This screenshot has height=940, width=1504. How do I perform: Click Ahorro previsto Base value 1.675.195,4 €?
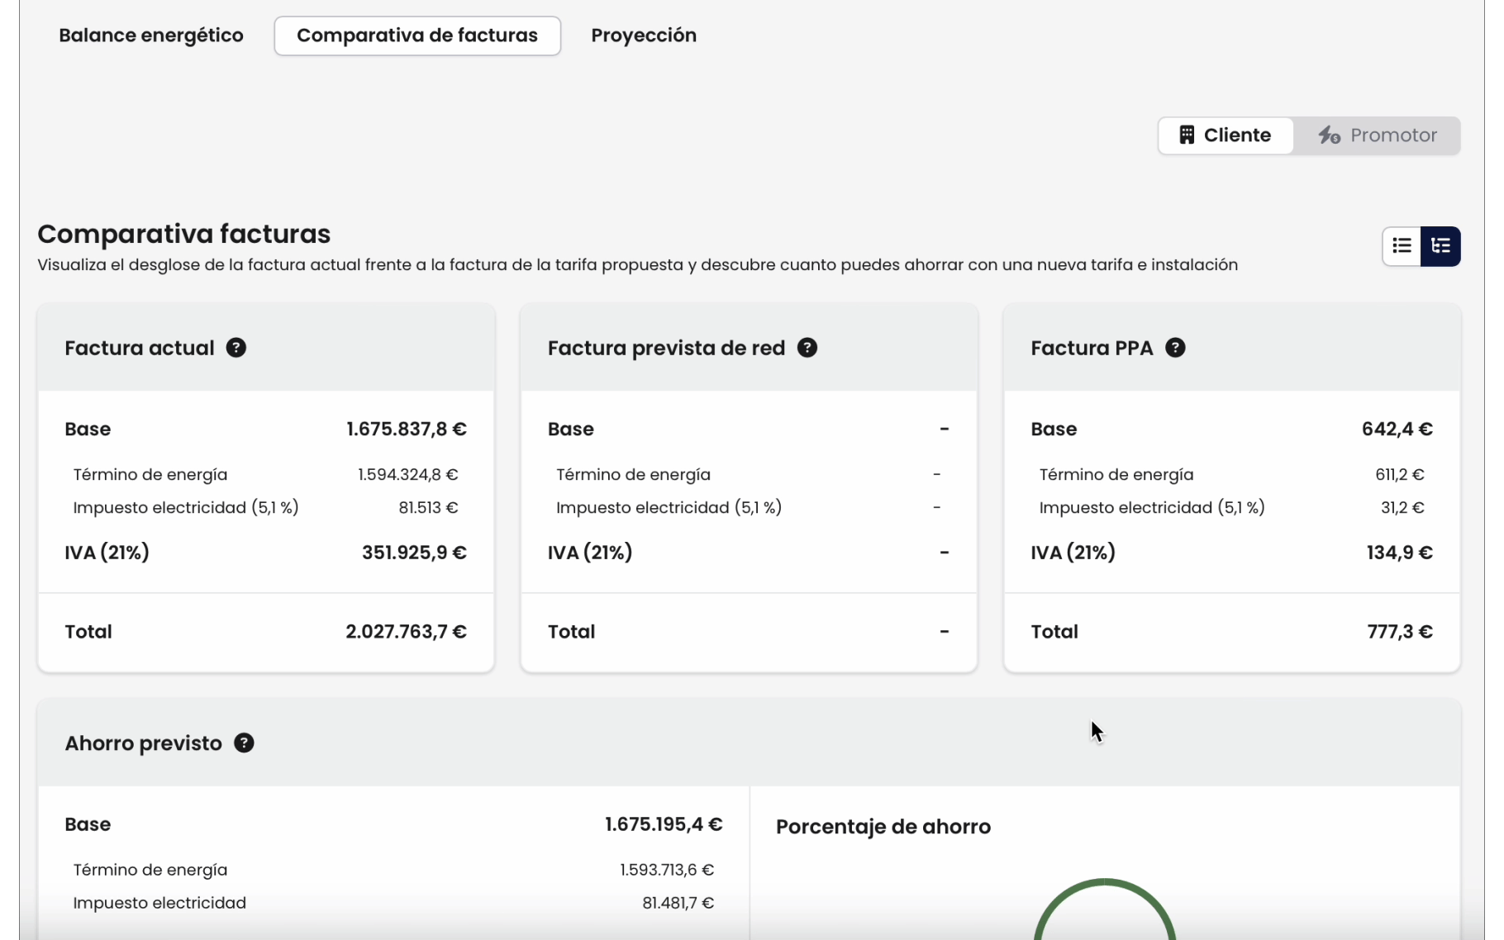pos(664,824)
